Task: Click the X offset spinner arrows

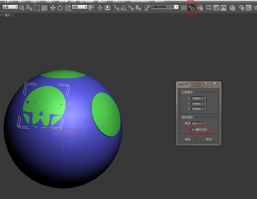Action: 205,98
